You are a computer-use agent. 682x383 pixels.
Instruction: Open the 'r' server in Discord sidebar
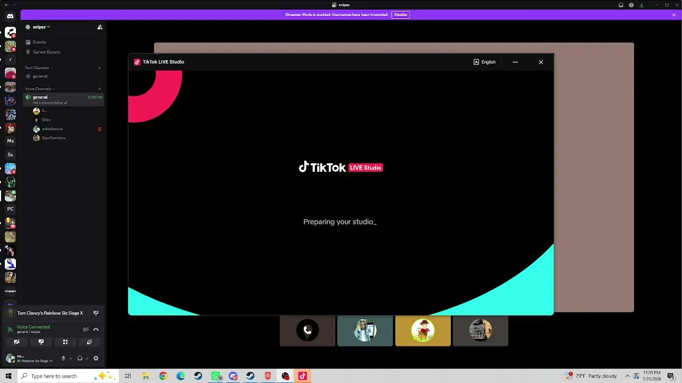click(10, 60)
